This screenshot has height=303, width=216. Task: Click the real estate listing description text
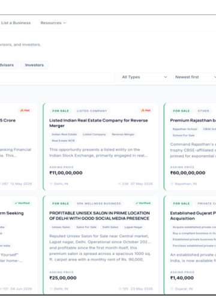98,153
